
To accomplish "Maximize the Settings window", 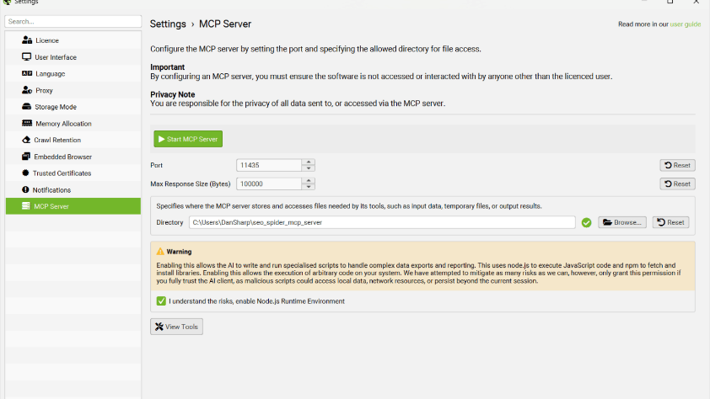I will [670, 2].
